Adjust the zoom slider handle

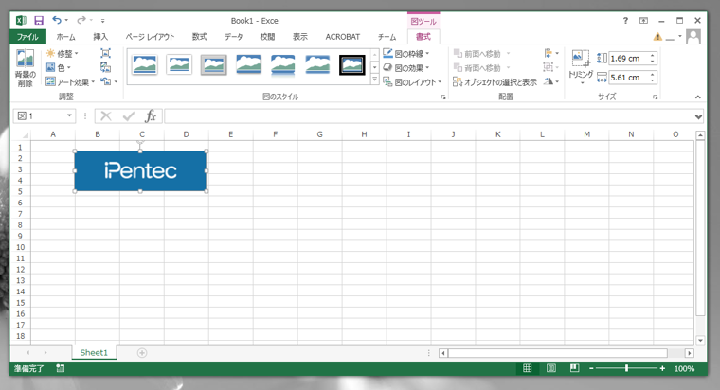626,368
